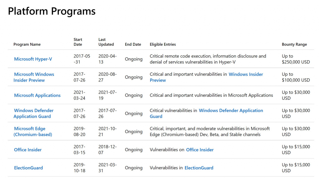Click Ongoing in Office Insider row

[x=134, y=150]
